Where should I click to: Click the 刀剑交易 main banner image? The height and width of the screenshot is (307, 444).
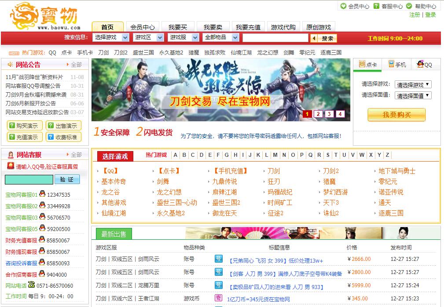221,90
